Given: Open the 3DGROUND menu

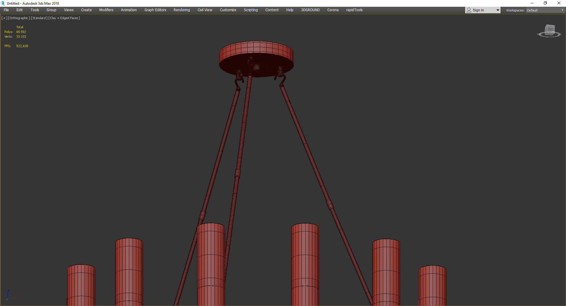Looking at the screenshot, I should (x=310, y=10).
